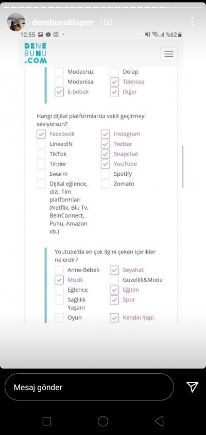
Task: Uncheck the Snapchat option
Action: 106,154
